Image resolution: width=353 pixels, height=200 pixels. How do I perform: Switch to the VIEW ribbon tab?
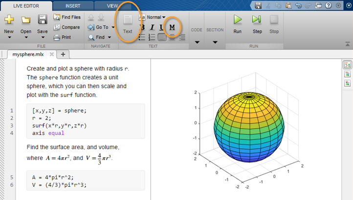click(112, 6)
